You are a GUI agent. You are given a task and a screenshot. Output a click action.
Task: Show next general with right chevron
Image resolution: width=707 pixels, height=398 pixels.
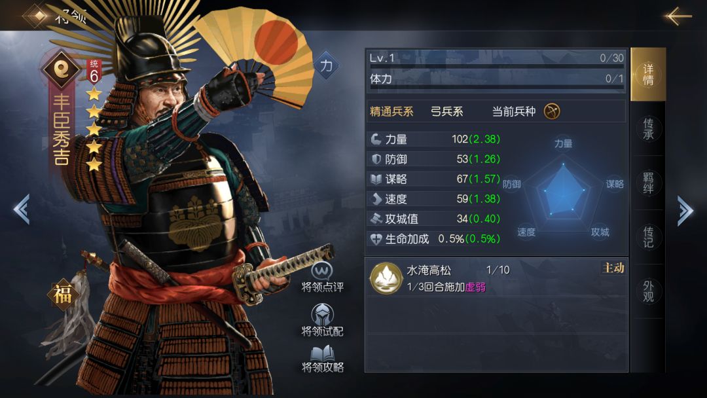click(x=685, y=210)
